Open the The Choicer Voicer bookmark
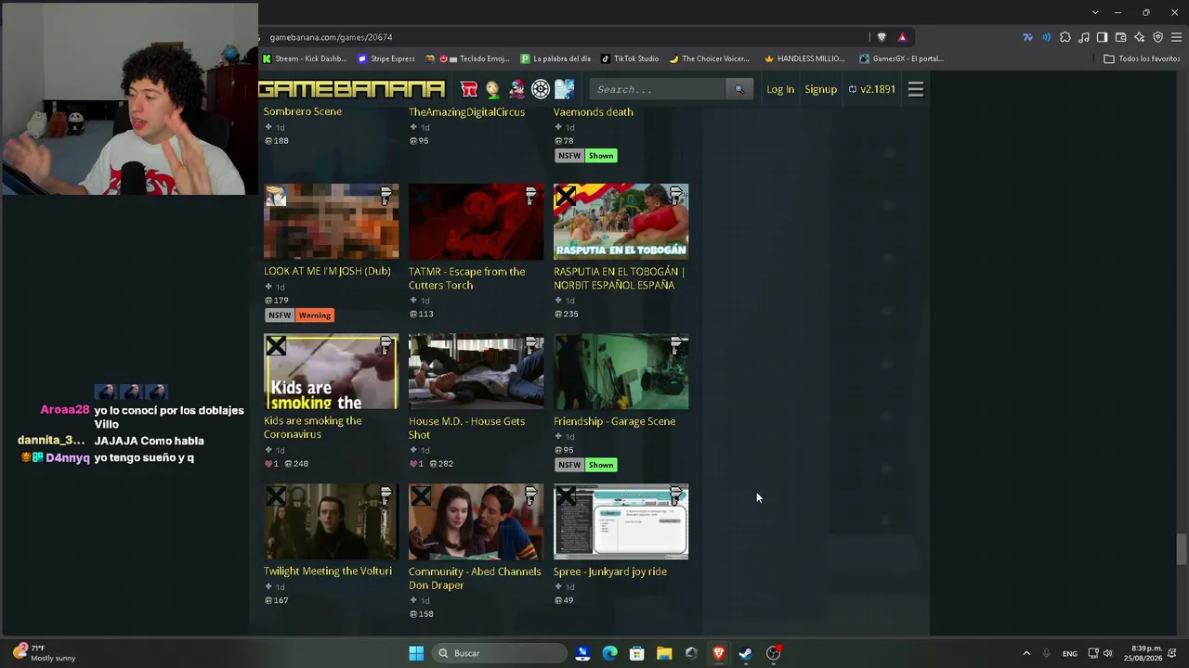1189x668 pixels. [710, 58]
